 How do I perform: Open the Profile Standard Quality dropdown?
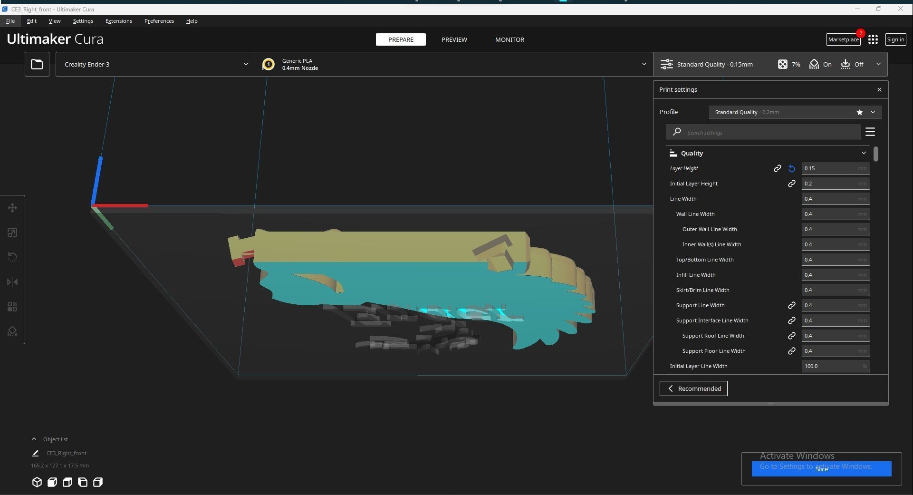[795, 112]
